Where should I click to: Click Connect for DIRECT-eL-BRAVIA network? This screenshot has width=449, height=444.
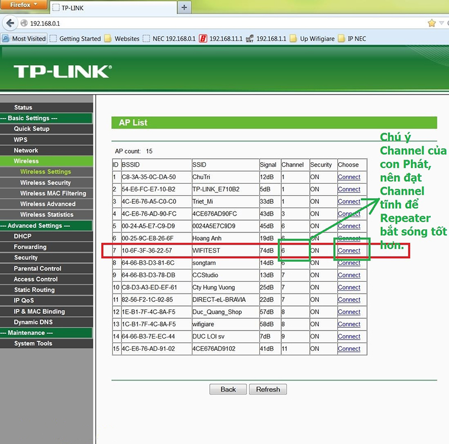coord(349,300)
